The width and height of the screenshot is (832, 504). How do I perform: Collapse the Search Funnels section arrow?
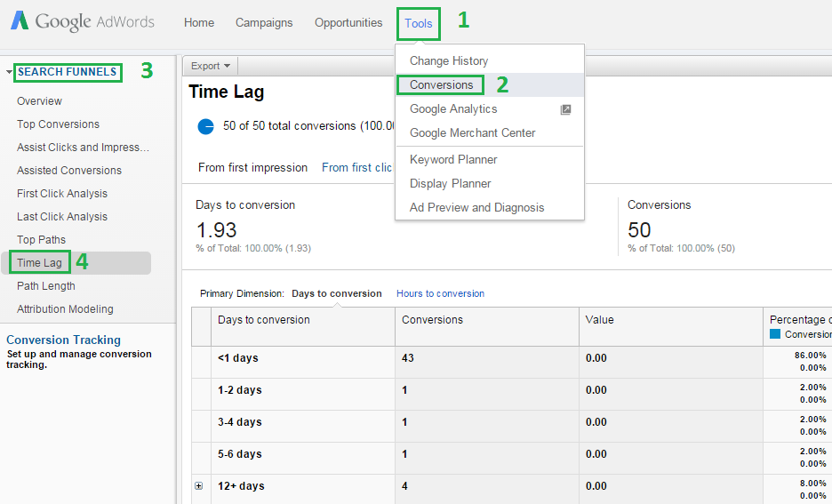click(10, 72)
